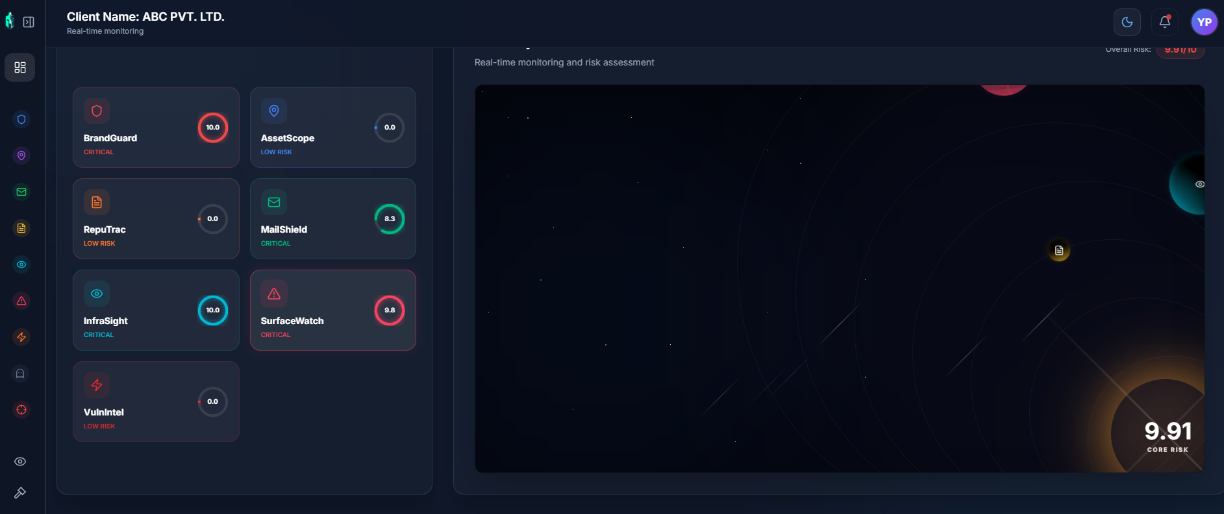Open the BrandGuard card
Screen dimensions: 1224x514
pos(156,127)
